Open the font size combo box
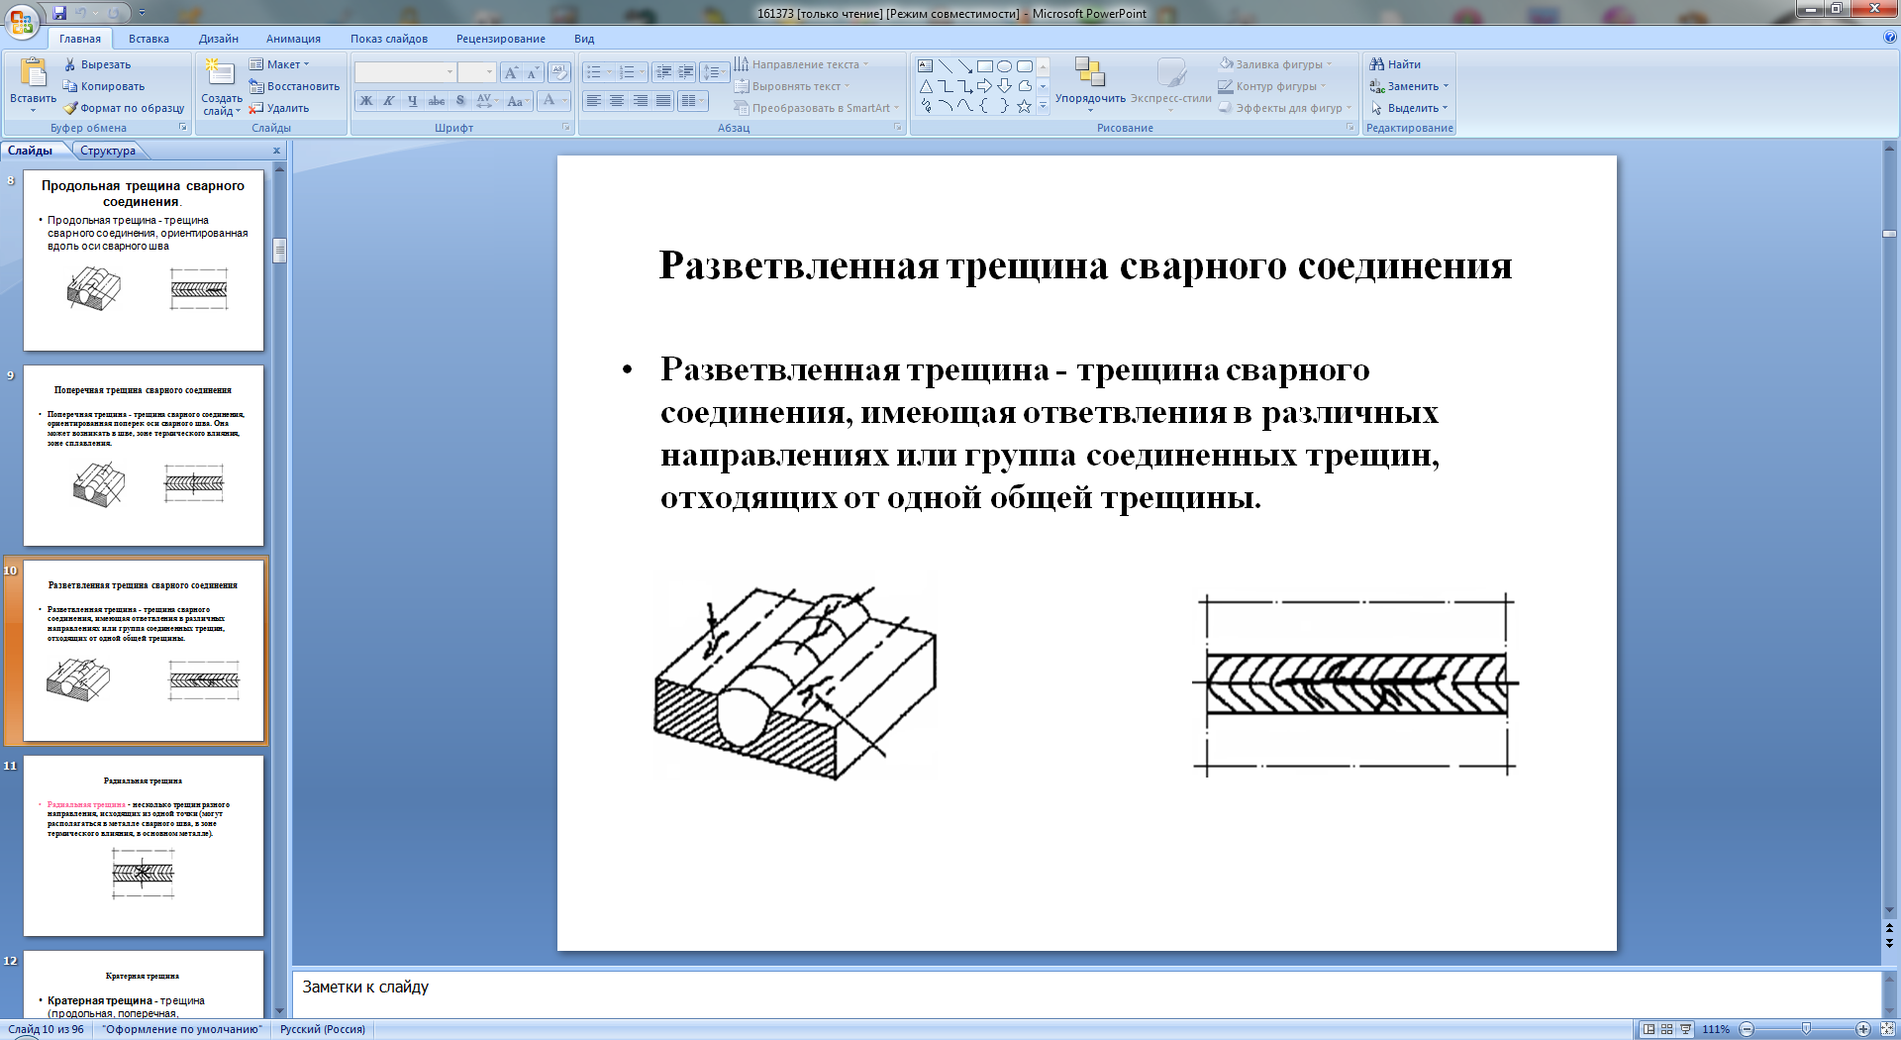Viewport: 1901px width, 1040px height. point(476,72)
